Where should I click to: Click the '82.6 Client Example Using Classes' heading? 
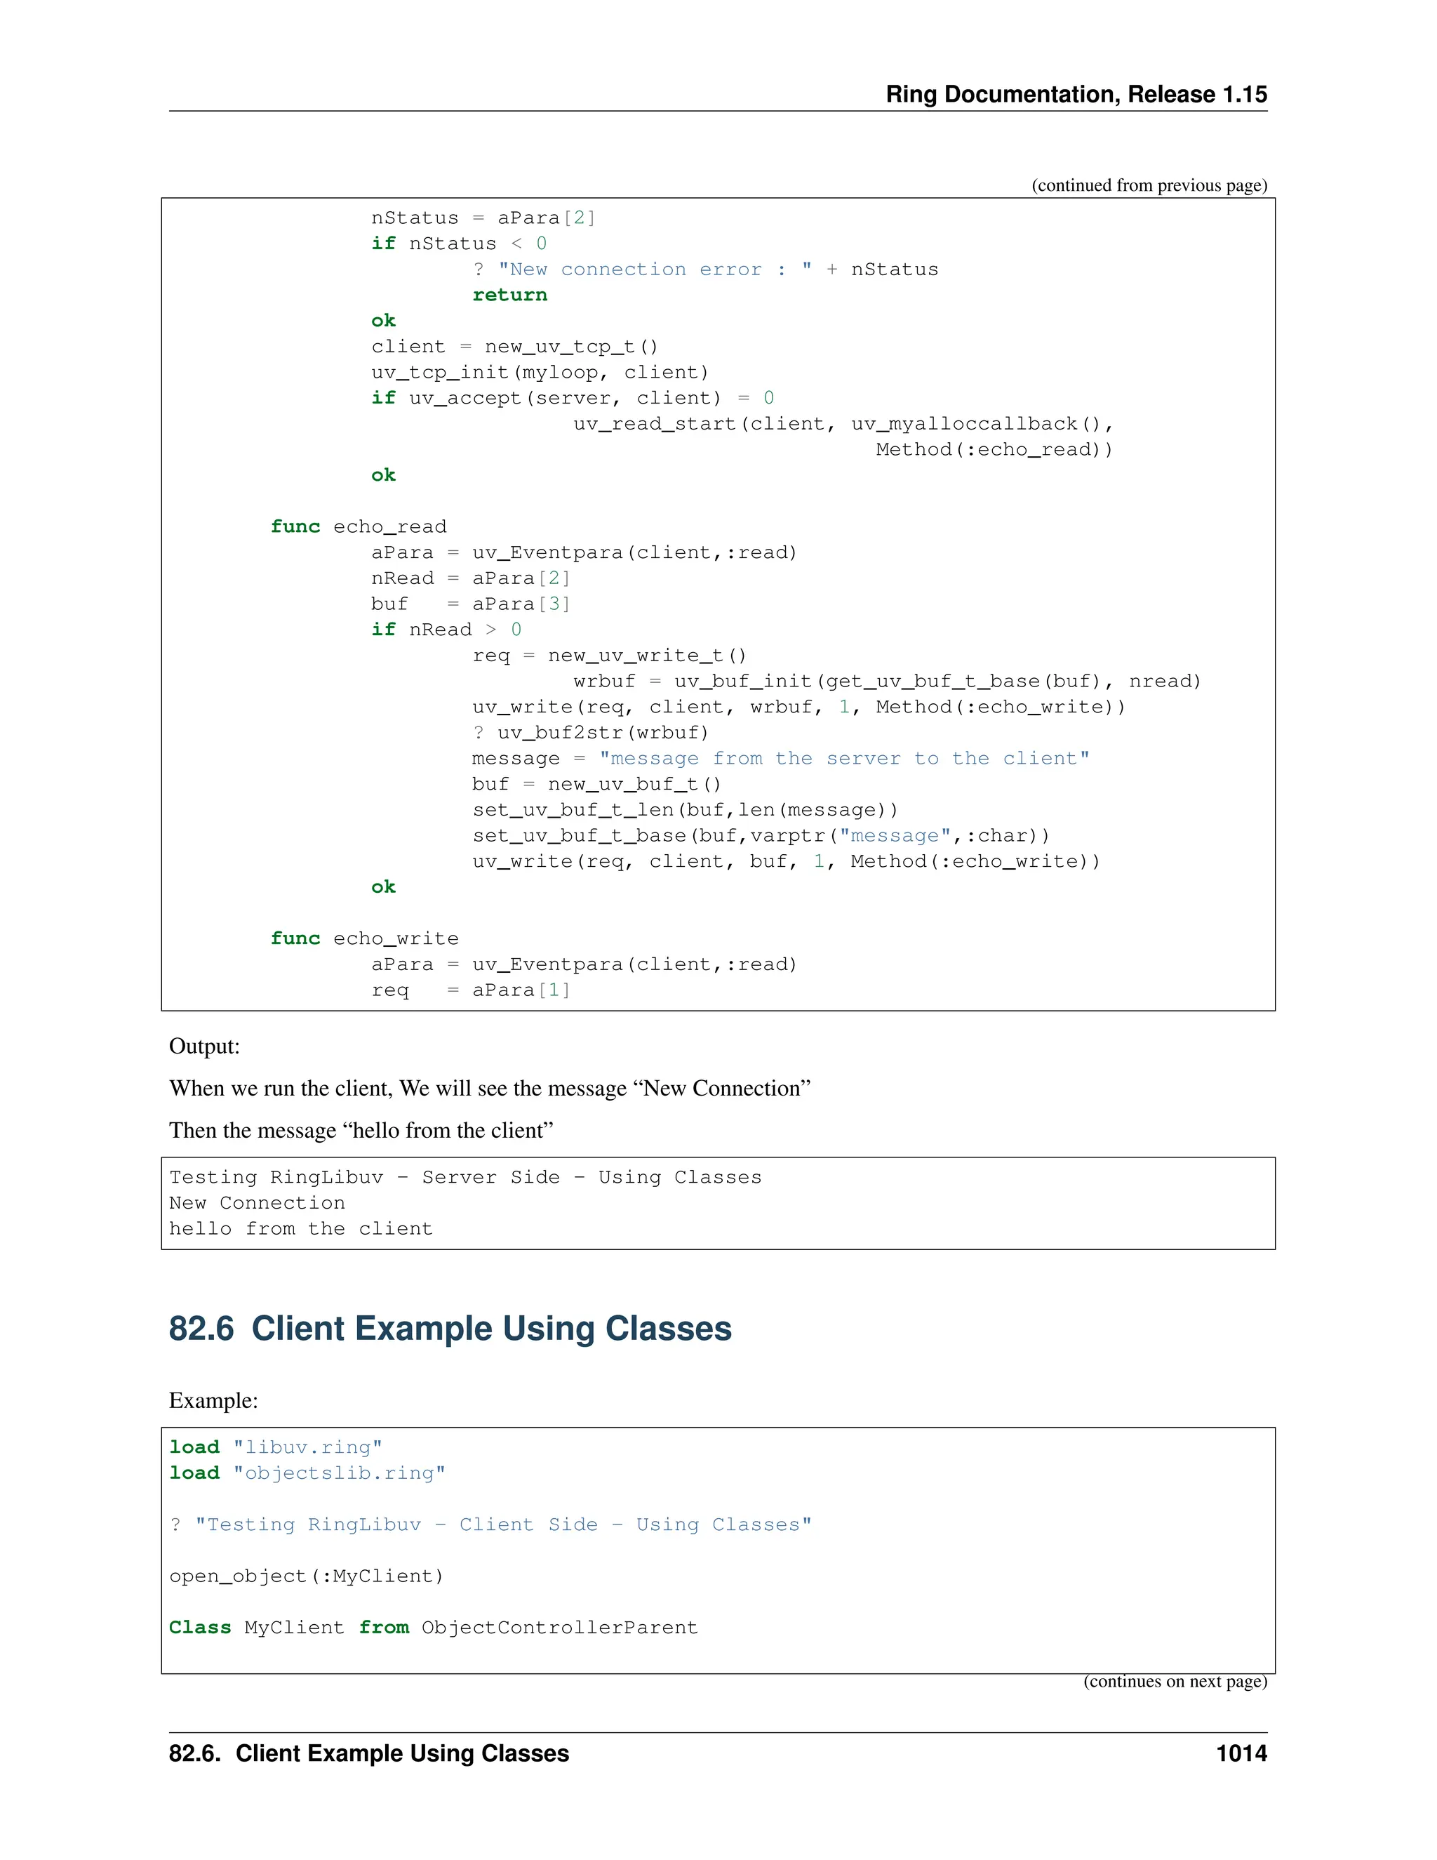[x=450, y=1329]
